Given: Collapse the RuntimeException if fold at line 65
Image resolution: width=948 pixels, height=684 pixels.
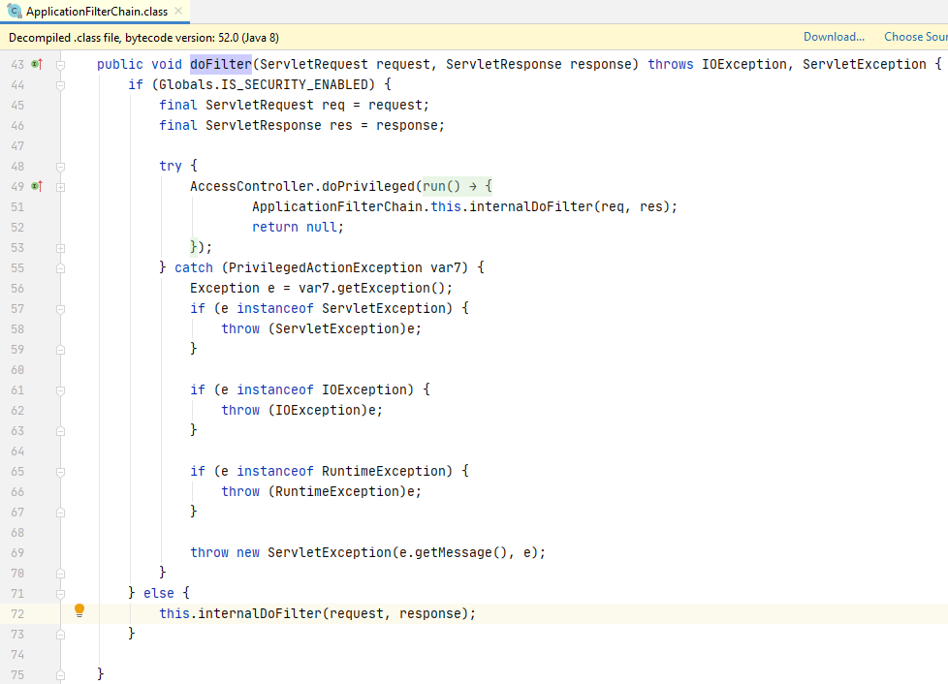Looking at the screenshot, I should pos(60,471).
